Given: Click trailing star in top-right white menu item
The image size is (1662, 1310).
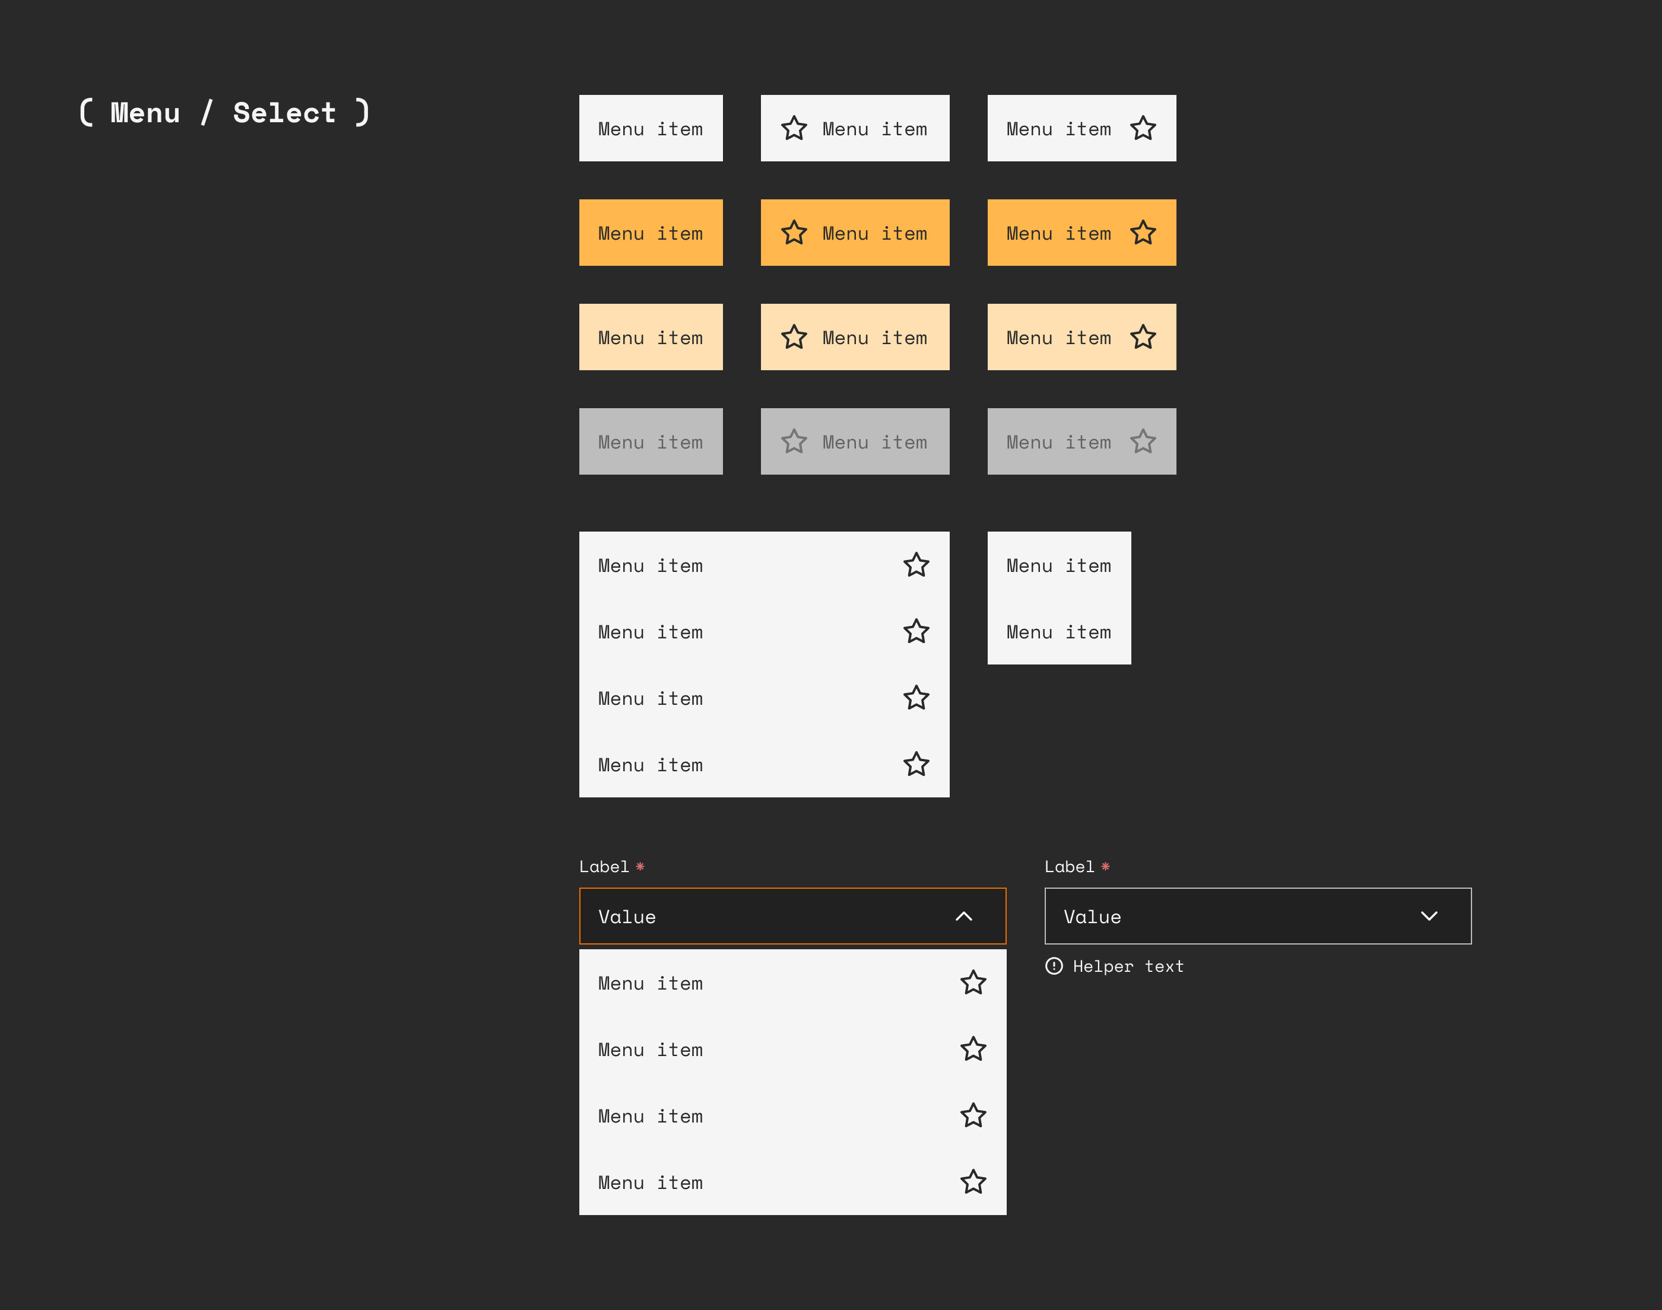Looking at the screenshot, I should [x=1143, y=128].
